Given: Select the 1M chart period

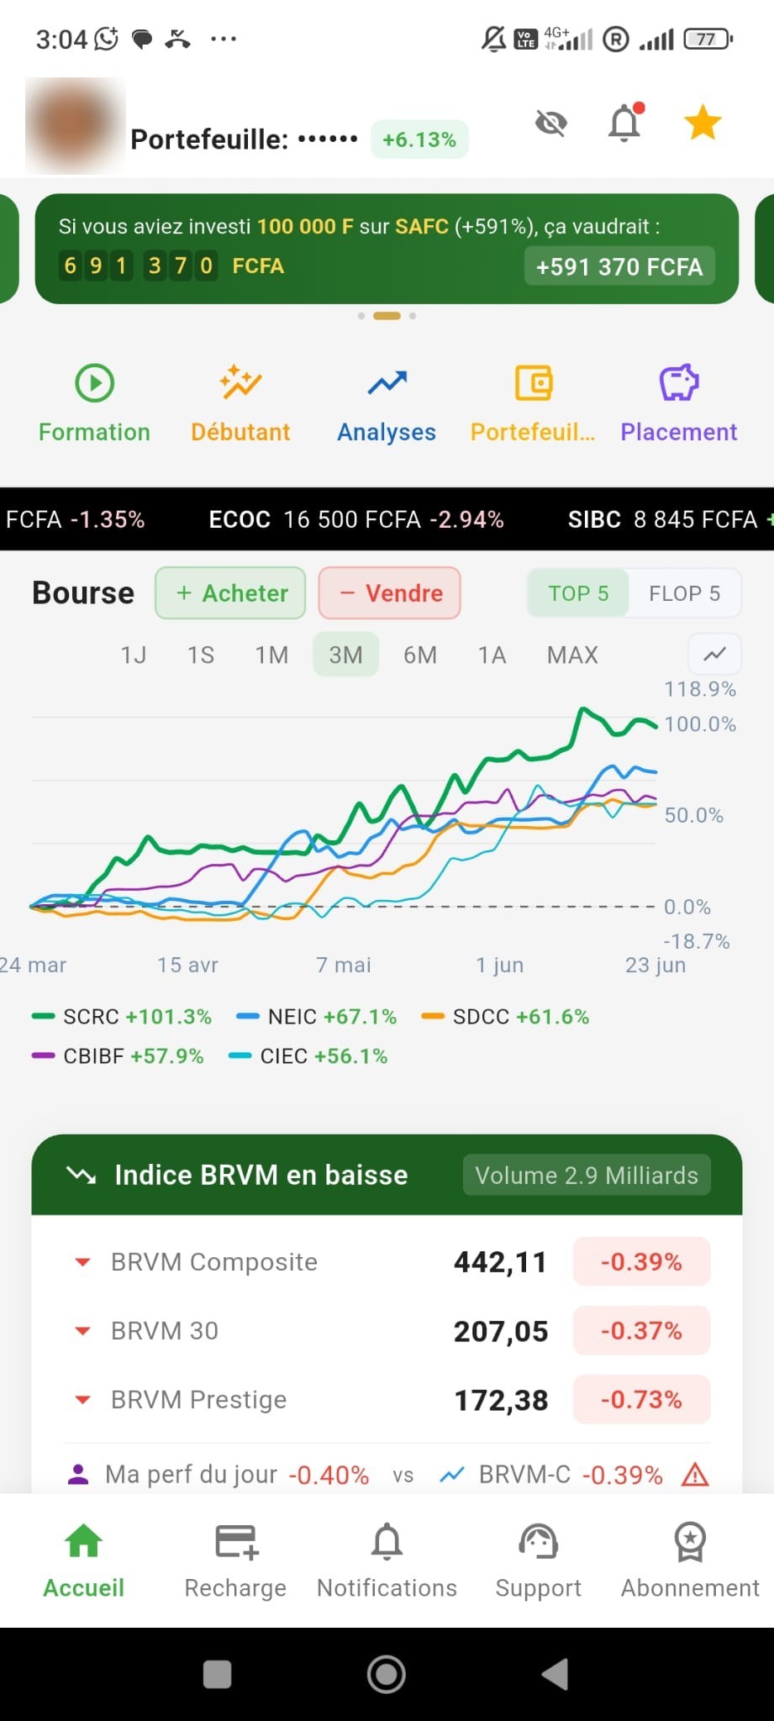Looking at the screenshot, I should click(x=271, y=655).
